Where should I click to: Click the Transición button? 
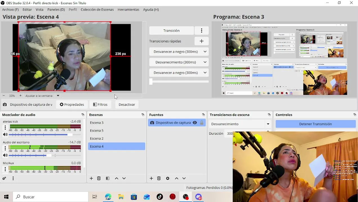point(171,31)
